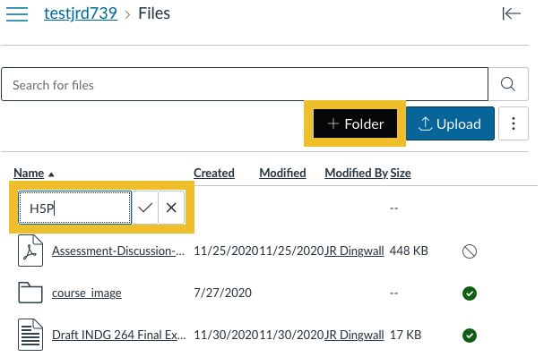Image resolution: width=544 pixels, height=357 pixels.
Task: Toggle the published status of the course_image folder
Action: (x=470, y=293)
